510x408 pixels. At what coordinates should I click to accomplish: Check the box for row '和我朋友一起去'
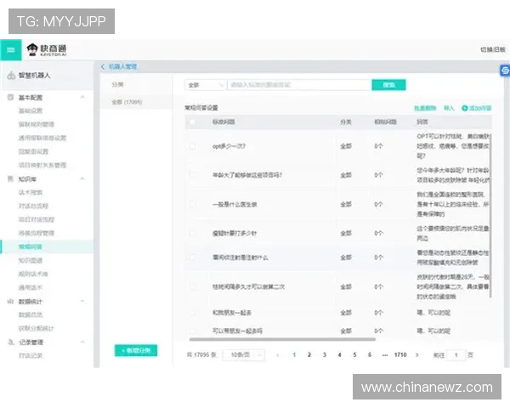[x=192, y=313]
